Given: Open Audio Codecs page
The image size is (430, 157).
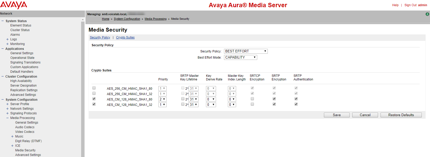Looking at the screenshot, I should [x=25, y=127].
